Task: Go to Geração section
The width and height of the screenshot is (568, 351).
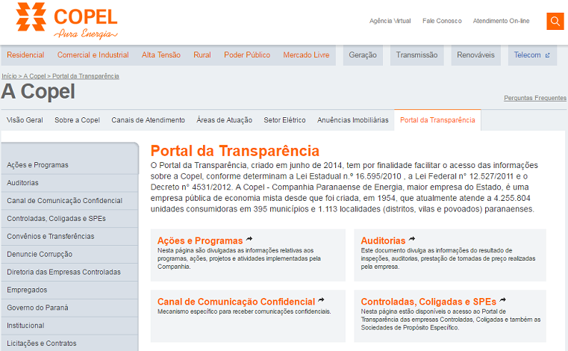Action: click(363, 55)
